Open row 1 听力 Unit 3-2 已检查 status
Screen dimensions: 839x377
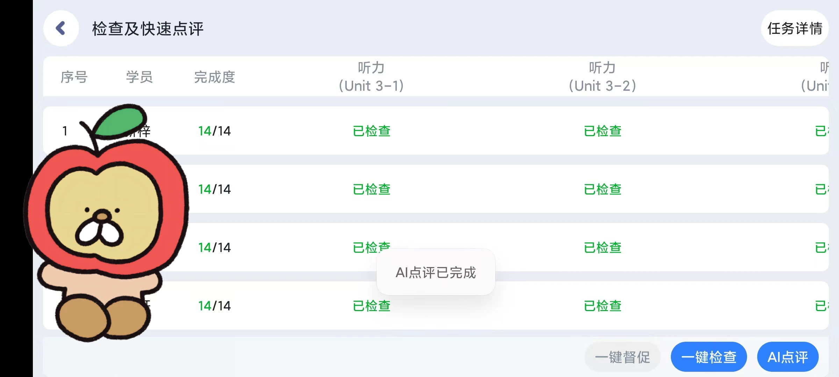pos(602,131)
